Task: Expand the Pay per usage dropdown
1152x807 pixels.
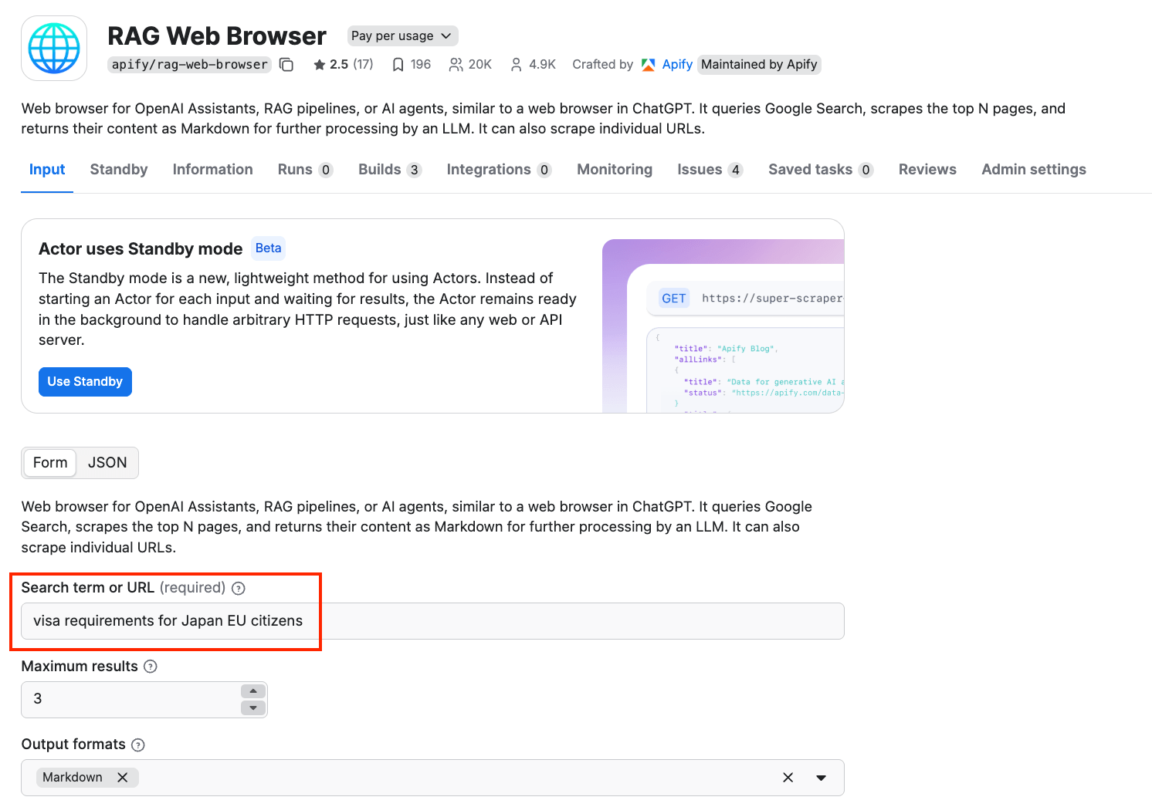Action: point(402,35)
